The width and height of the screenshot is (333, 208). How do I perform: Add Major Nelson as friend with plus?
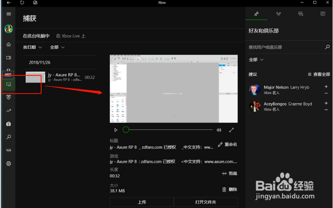tap(326, 86)
